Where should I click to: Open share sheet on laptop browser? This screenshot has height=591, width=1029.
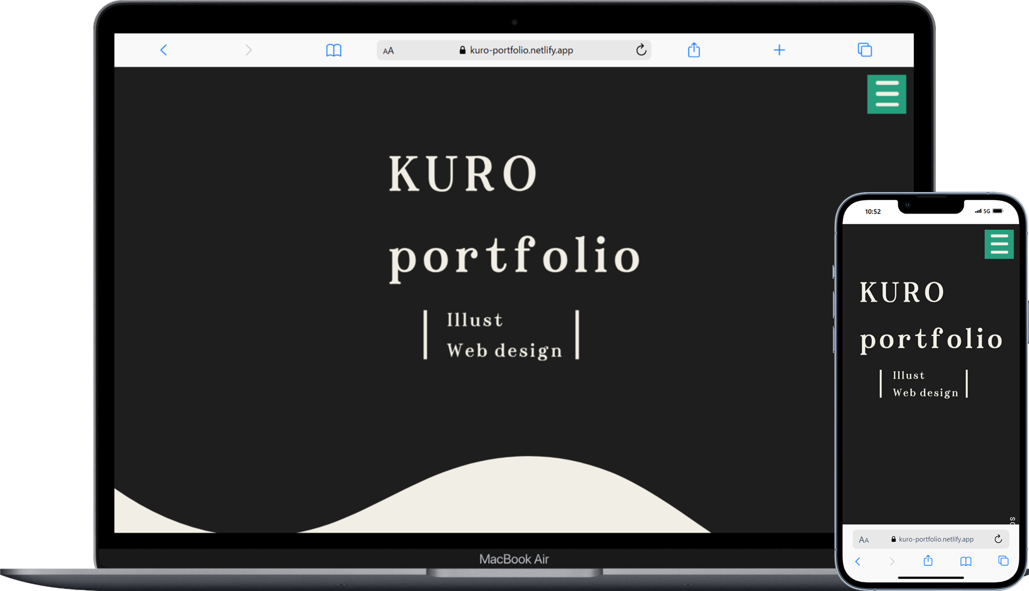[694, 50]
